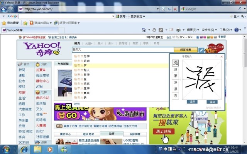Click the pencil handwriting input icon
The width and height of the screenshot is (247, 154).
(201, 50)
